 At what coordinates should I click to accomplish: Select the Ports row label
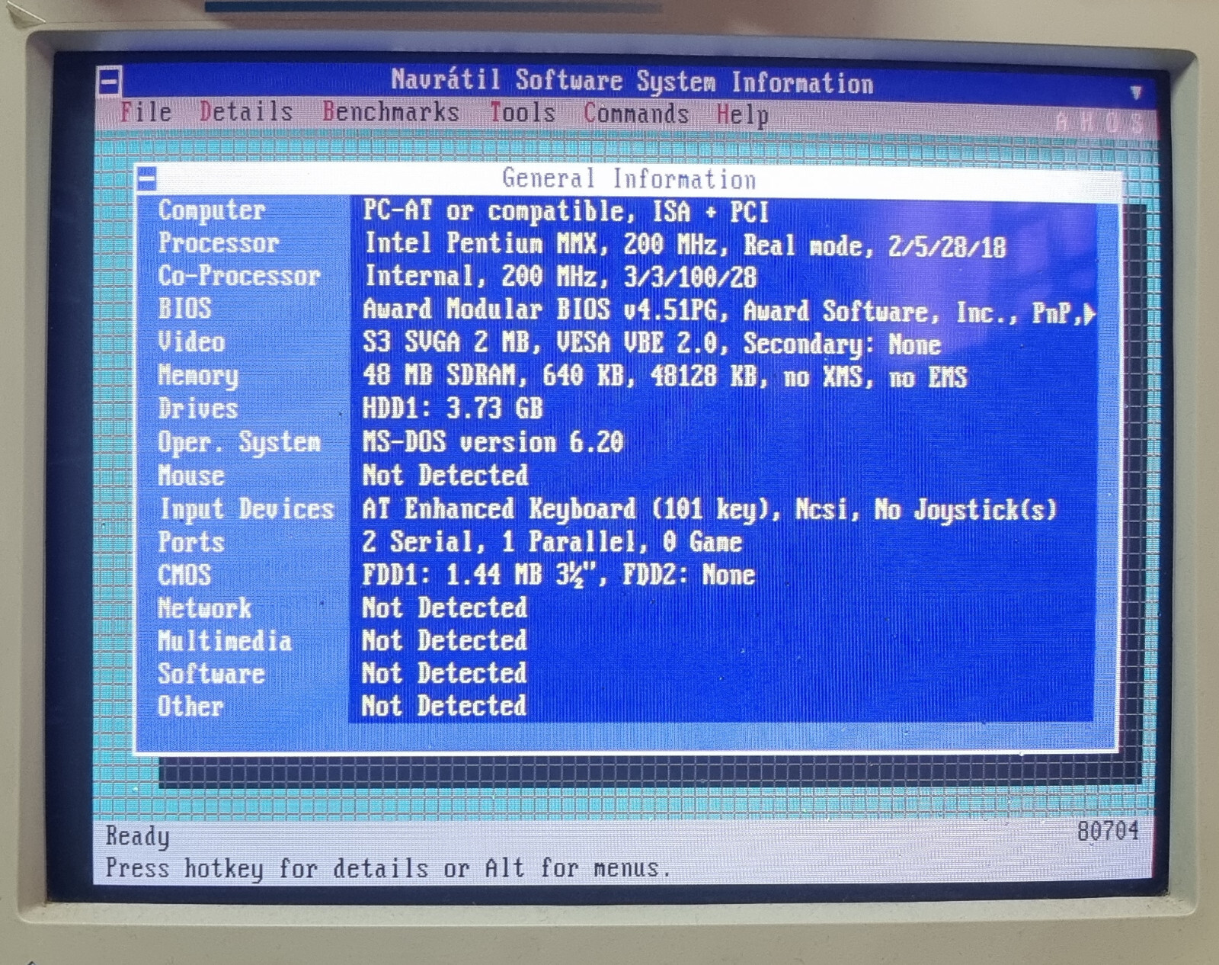[x=191, y=542]
